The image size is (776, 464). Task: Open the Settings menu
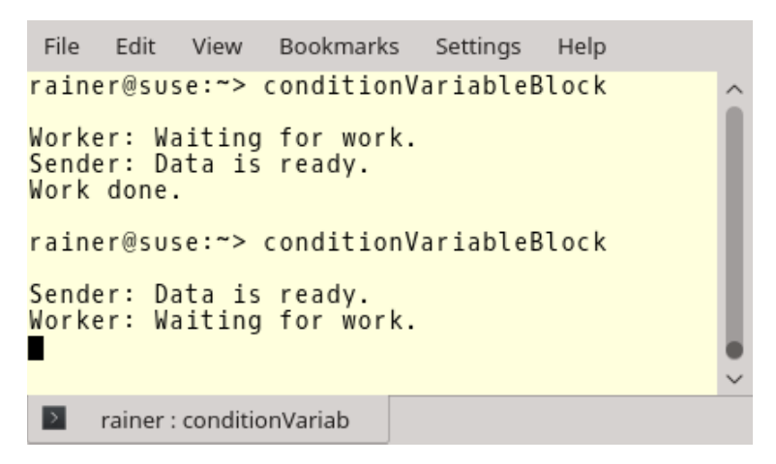(x=478, y=47)
